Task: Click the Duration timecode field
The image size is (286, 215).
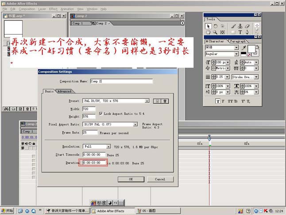Action: pos(94,163)
